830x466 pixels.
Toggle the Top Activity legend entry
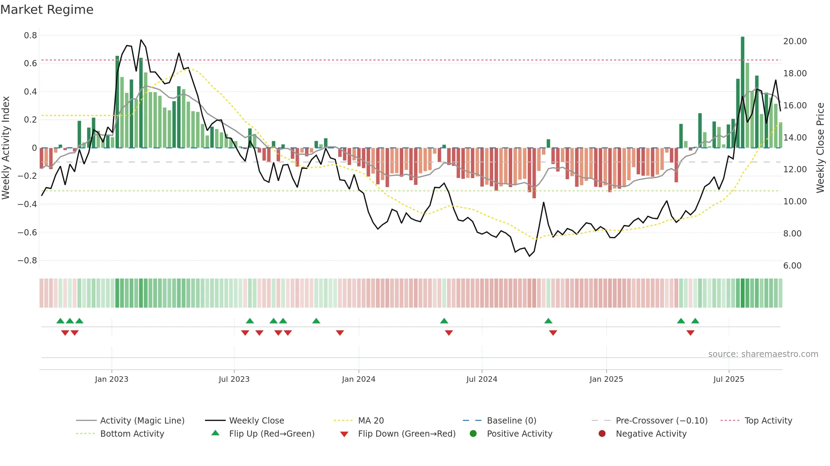click(756, 420)
